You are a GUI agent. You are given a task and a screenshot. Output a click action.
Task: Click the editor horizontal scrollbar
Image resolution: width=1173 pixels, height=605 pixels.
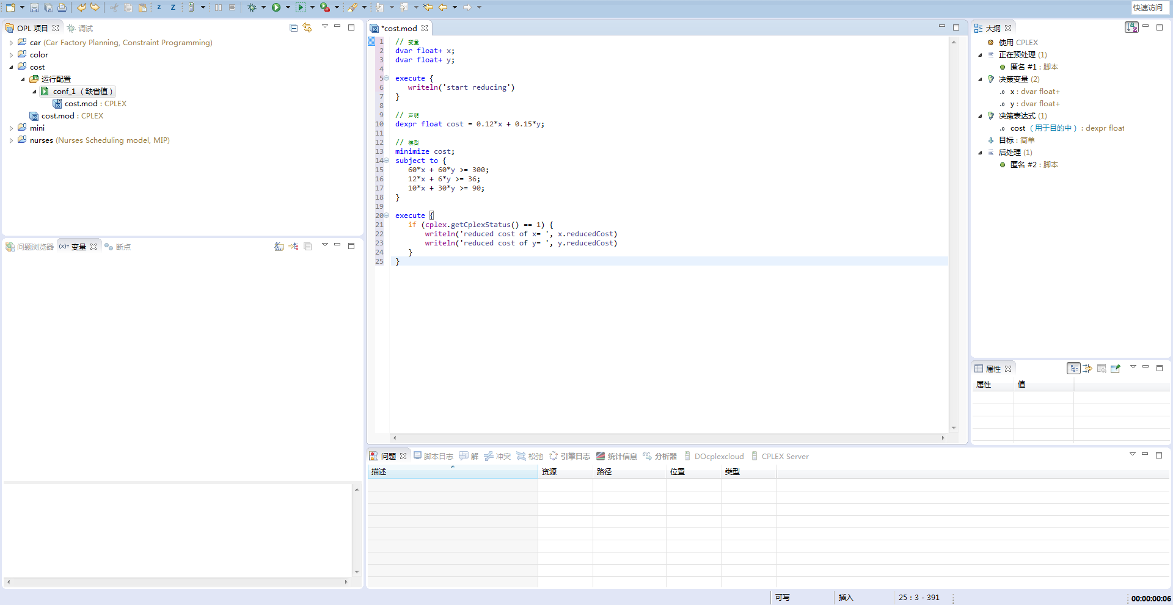pyautogui.click(x=668, y=438)
